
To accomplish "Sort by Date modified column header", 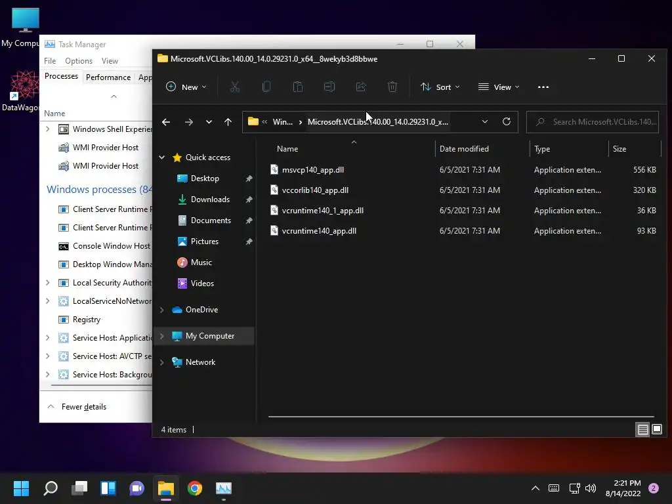I will click(464, 149).
